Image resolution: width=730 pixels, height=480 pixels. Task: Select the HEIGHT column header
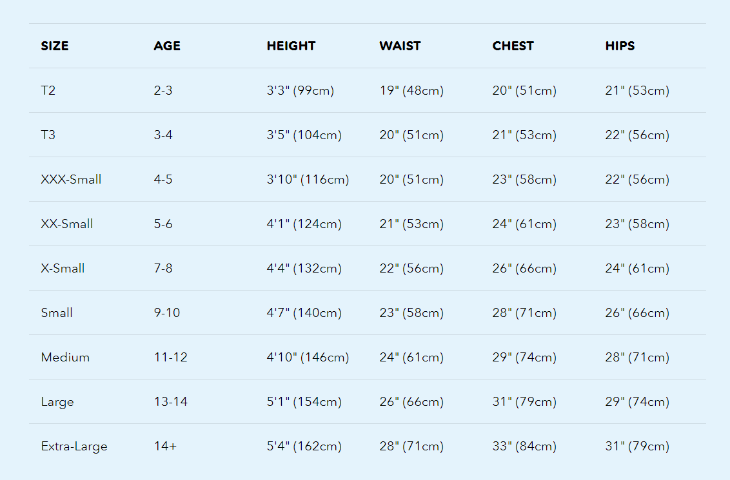[291, 46]
